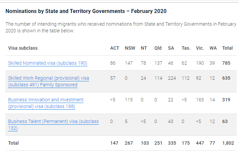Open the Business Innovation and Investment subclass 188 link
This screenshot has width=238, height=155.
click(x=46, y=103)
